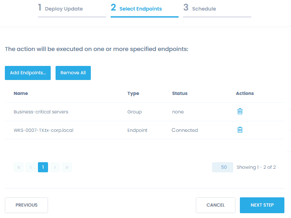Click the Add Endpoints button
This screenshot has width=291, height=218.
click(28, 73)
